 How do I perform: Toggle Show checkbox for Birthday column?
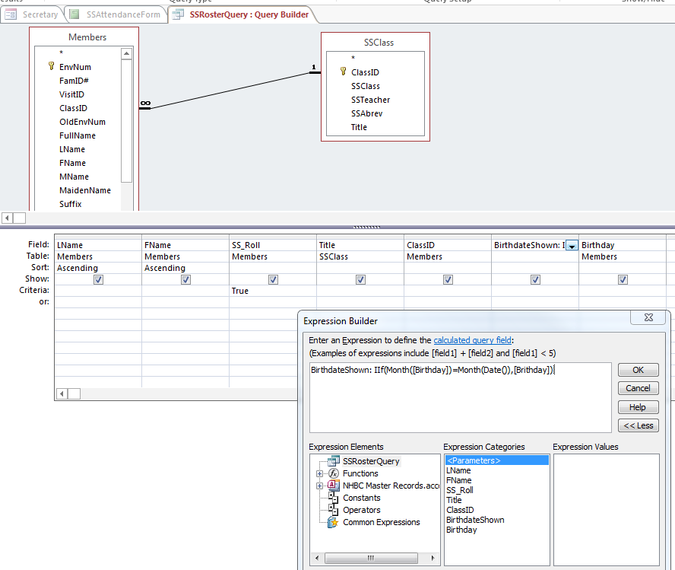[623, 279]
